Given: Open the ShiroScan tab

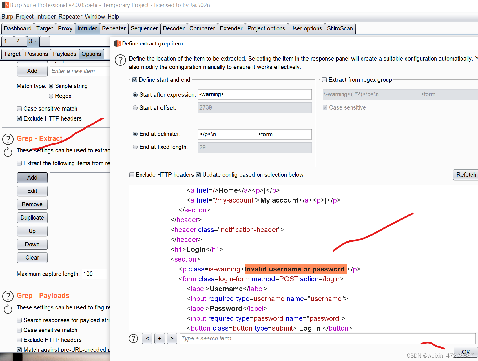Looking at the screenshot, I should tap(340, 28).
